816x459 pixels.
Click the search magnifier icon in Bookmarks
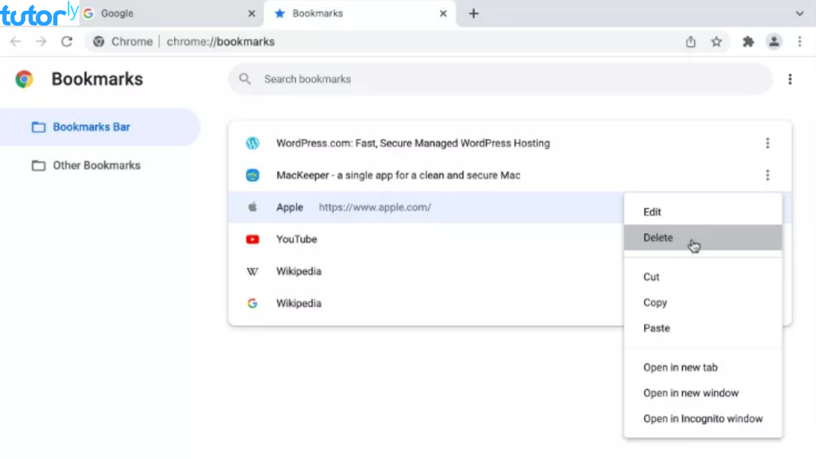pos(244,78)
